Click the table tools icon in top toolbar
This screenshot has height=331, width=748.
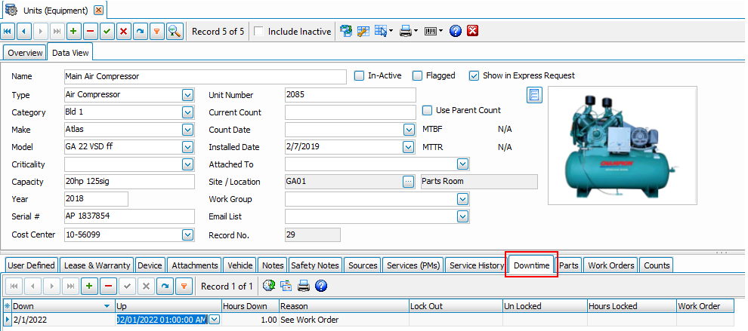(363, 32)
